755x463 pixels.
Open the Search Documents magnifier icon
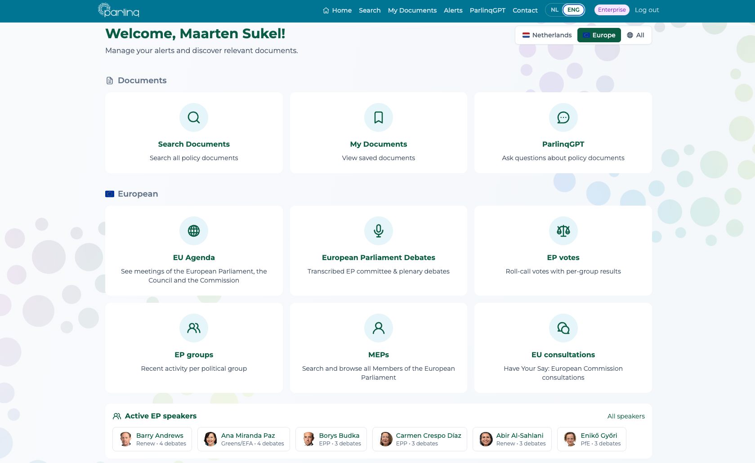coord(194,117)
